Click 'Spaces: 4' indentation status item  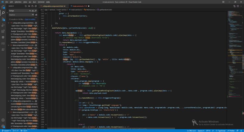(x=201, y=131)
